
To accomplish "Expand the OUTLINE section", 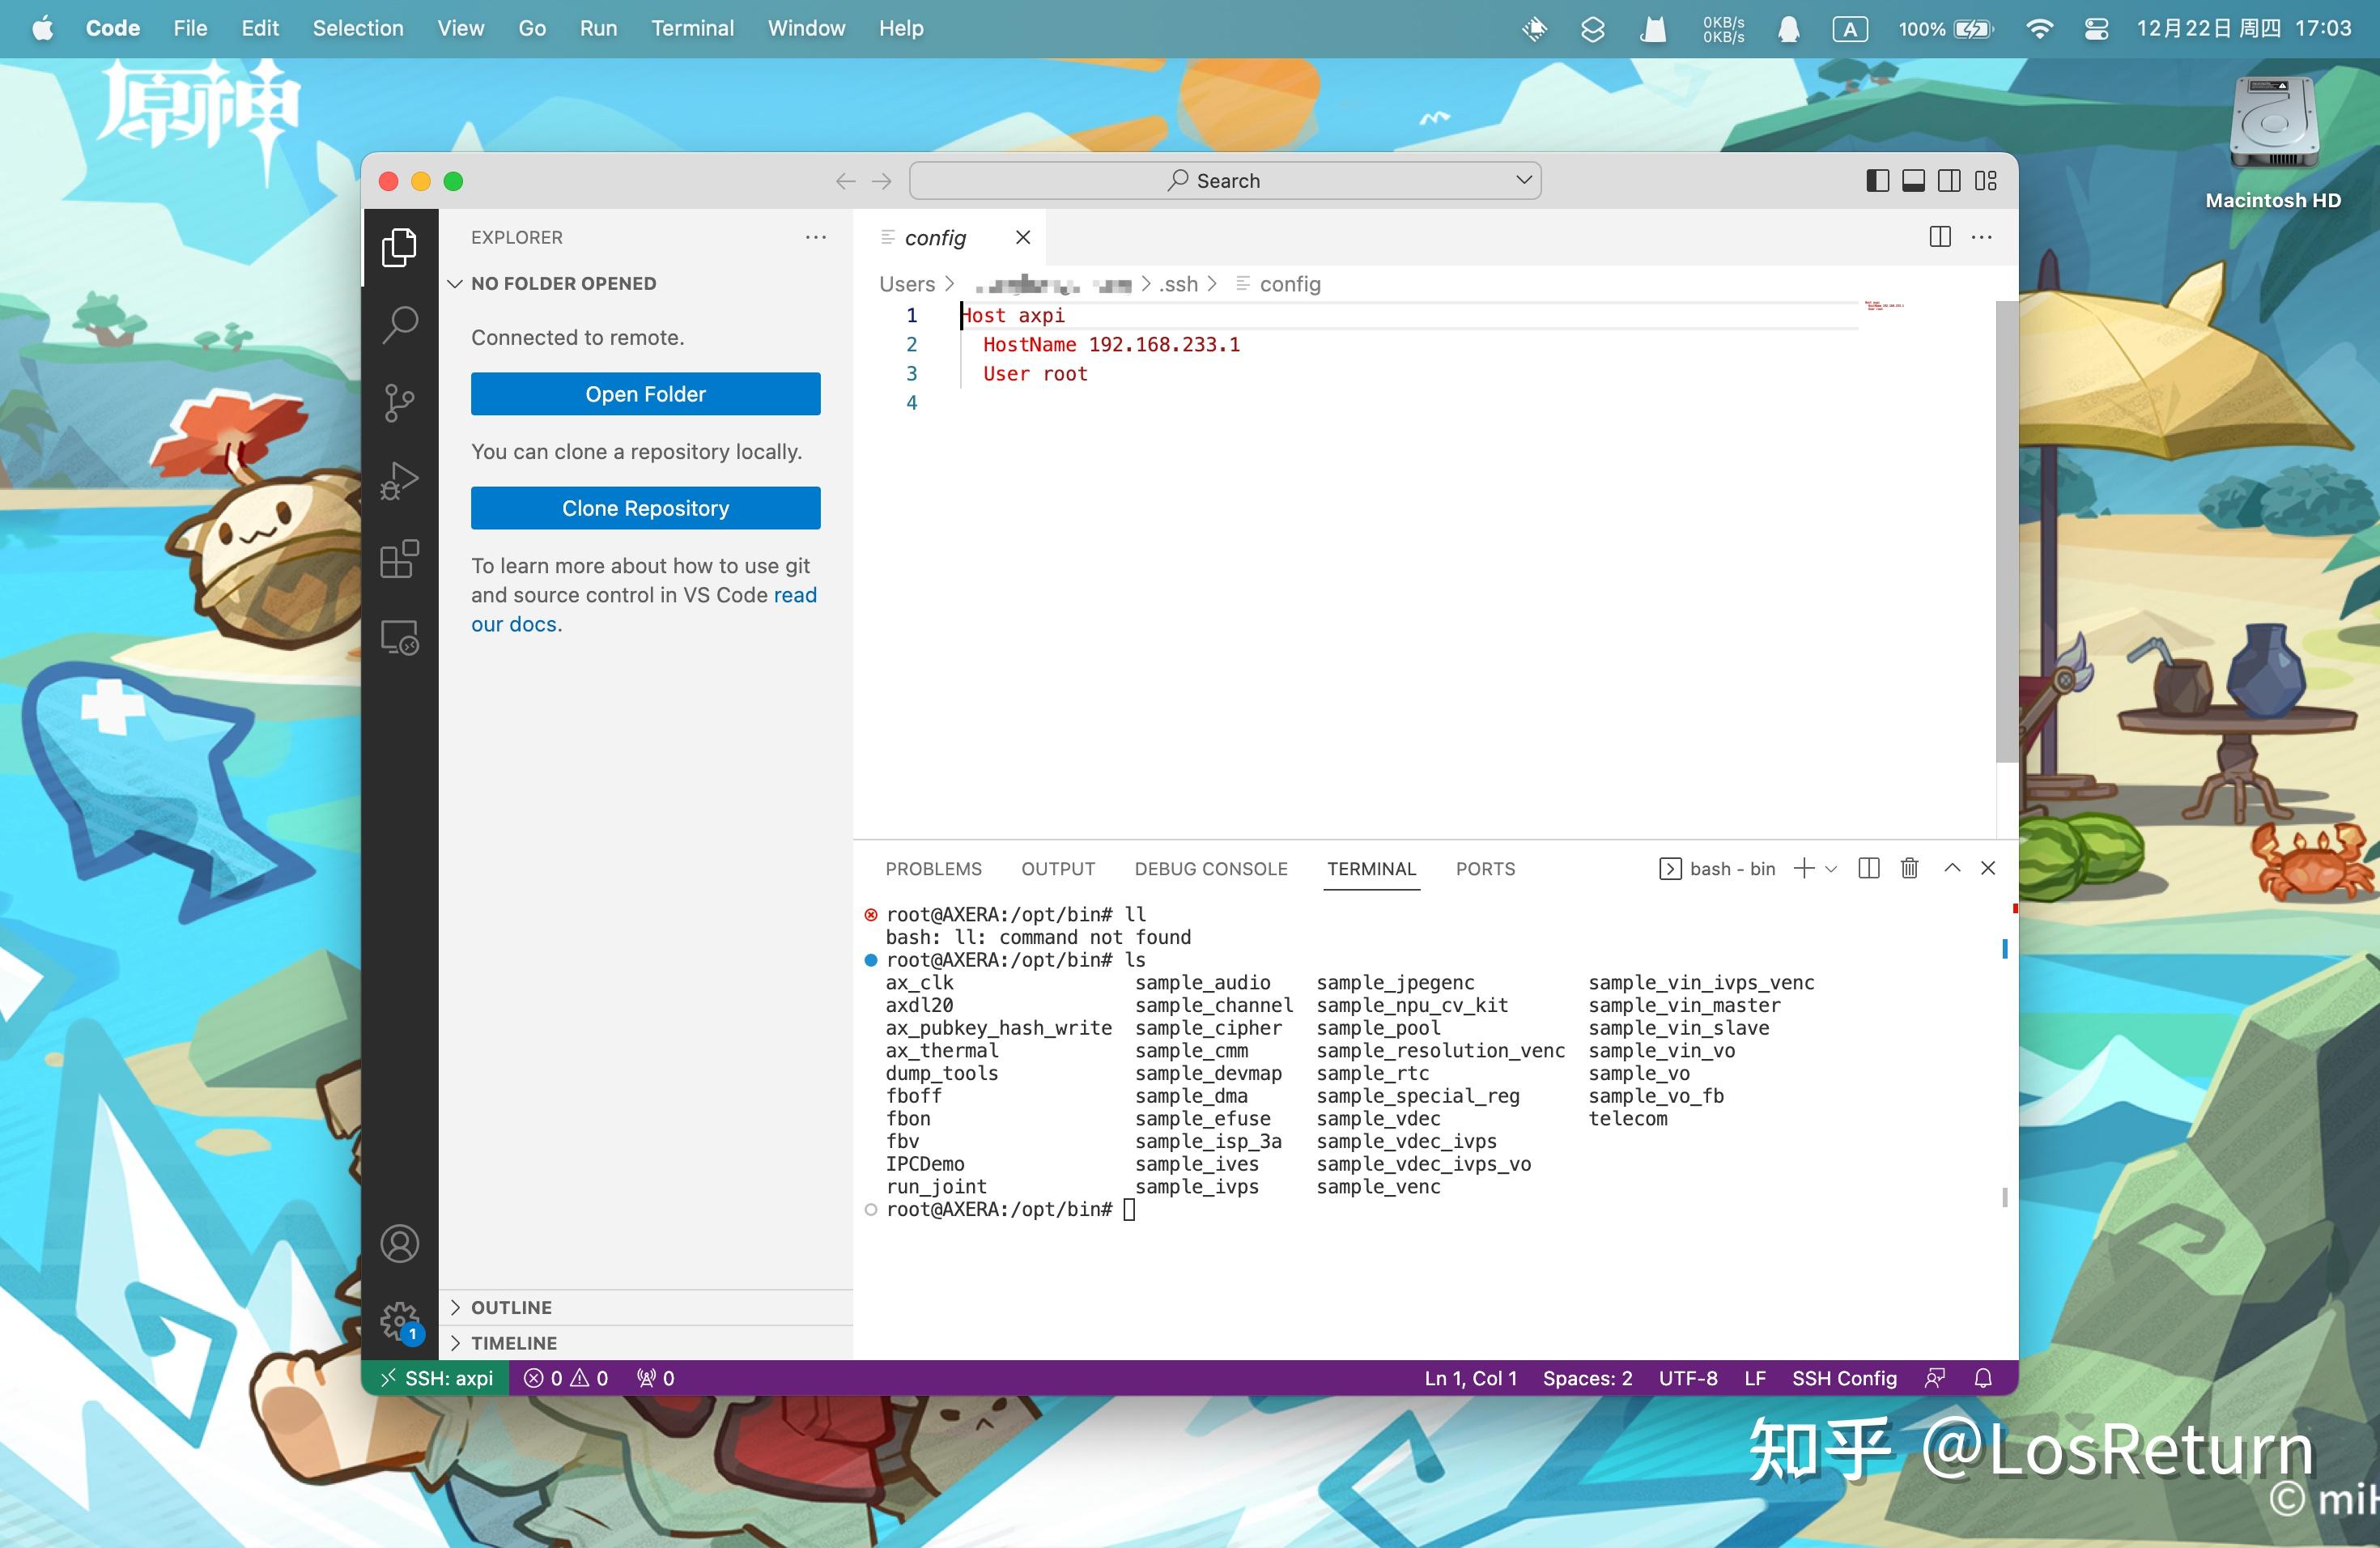I will pos(511,1307).
